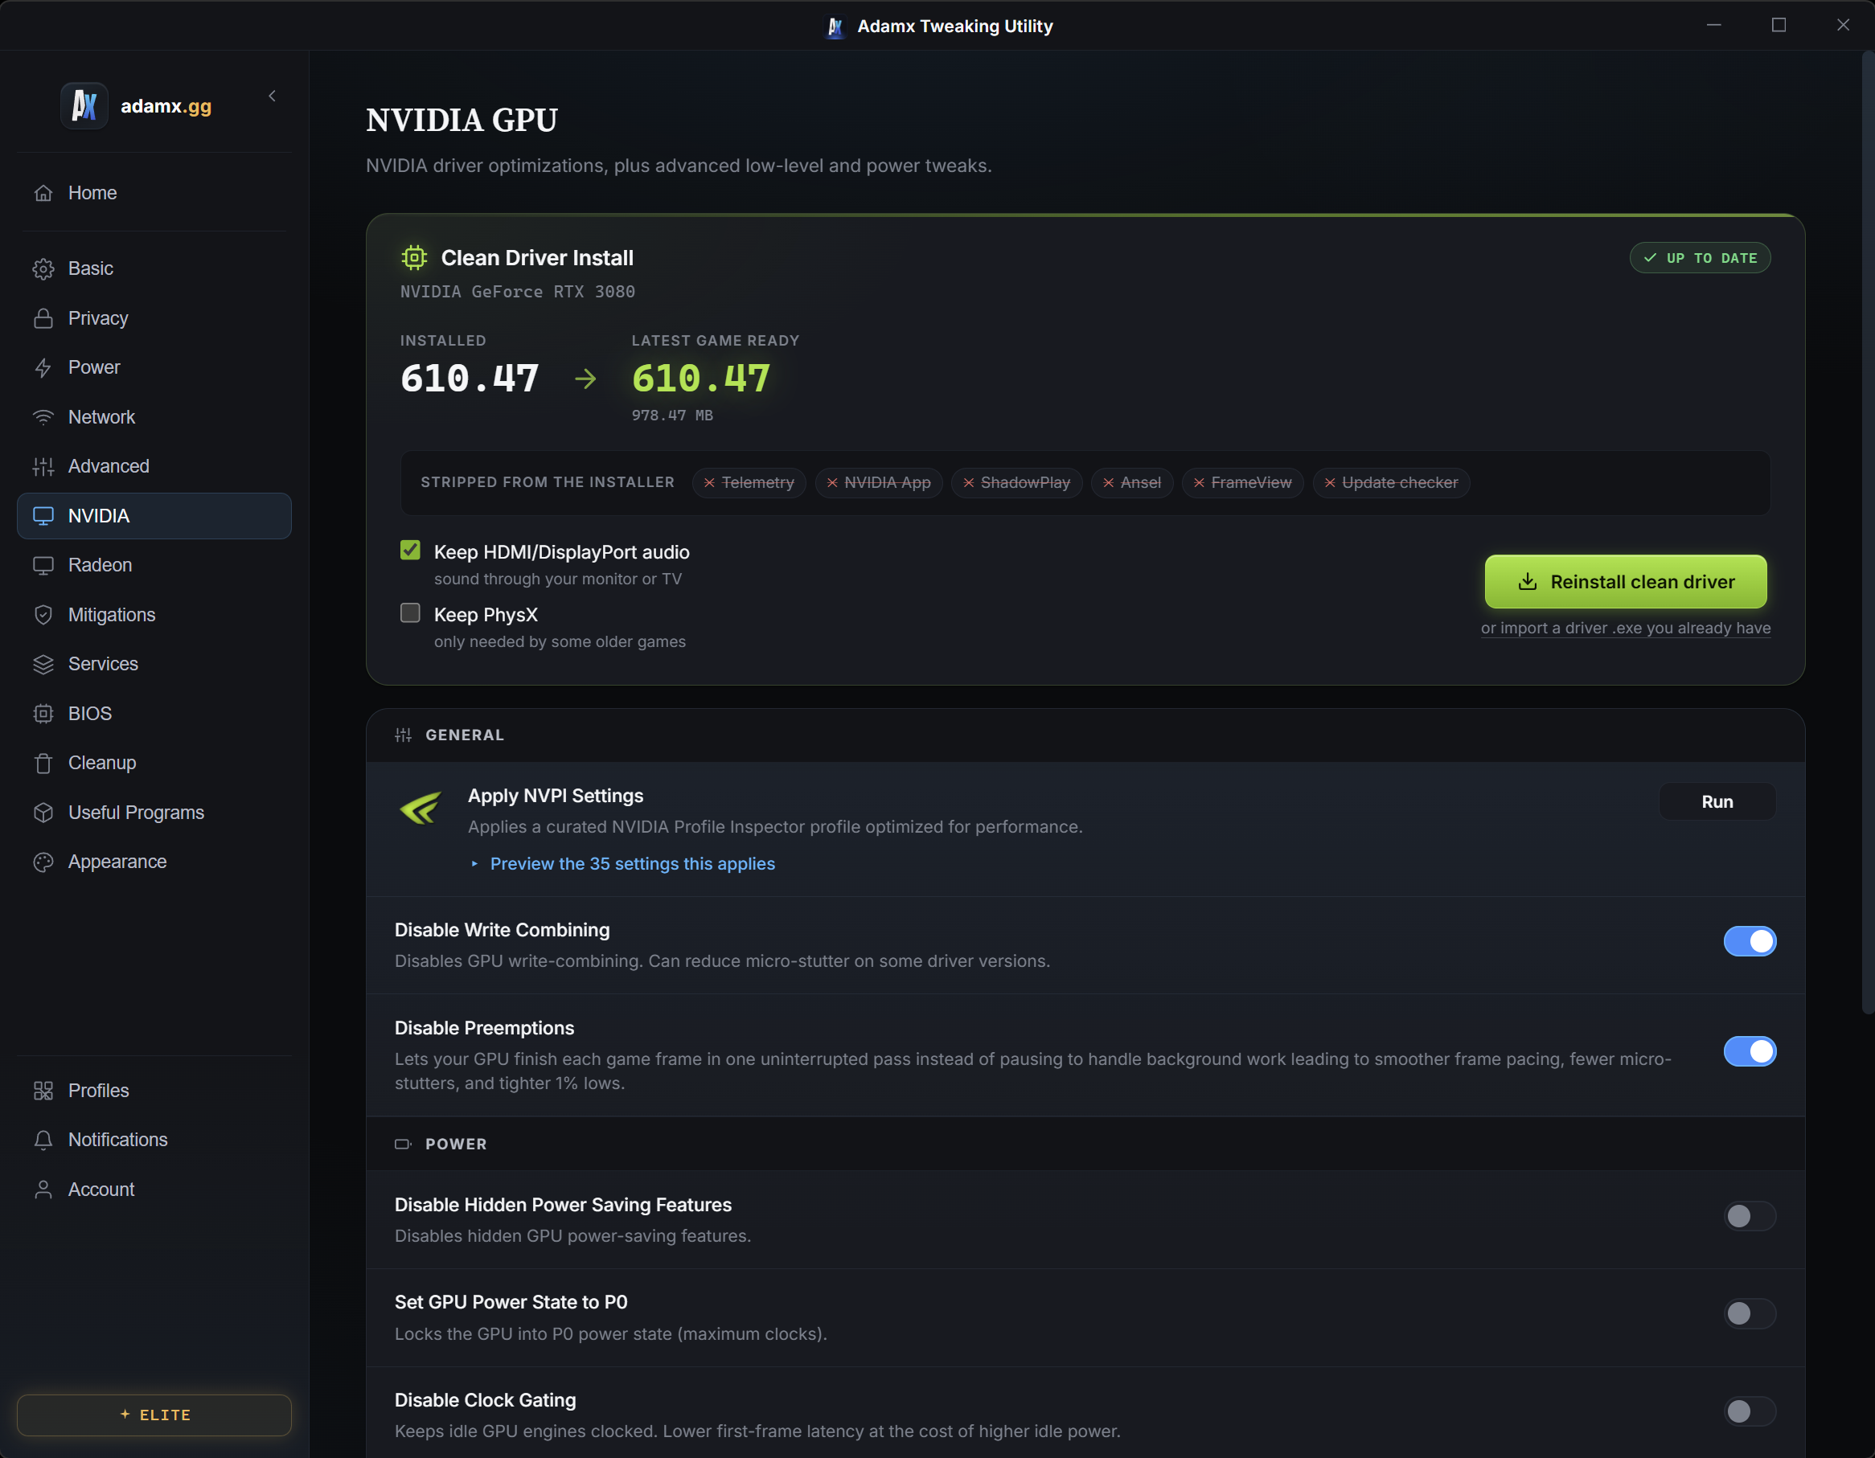Click the ShadowPlay stripped tag

1016,483
